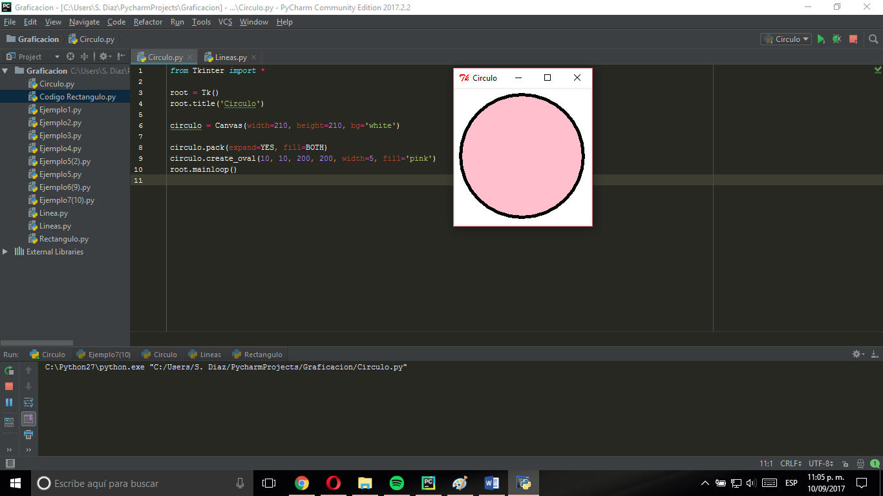This screenshot has width=883, height=496.
Task: Open Run panel settings gear
Action: pyautogui.click(x=855, y=354)
